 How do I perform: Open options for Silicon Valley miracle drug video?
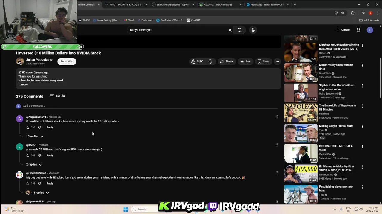point(362,66)
